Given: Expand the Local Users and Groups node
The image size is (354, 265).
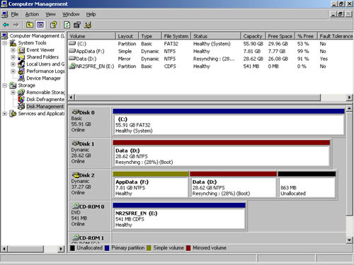Looking at the screenshot, I should pyautogui.click(x=13, y=64).
